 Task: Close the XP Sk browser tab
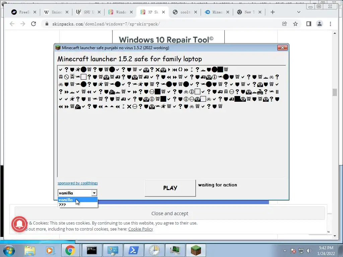click(163, 12)
